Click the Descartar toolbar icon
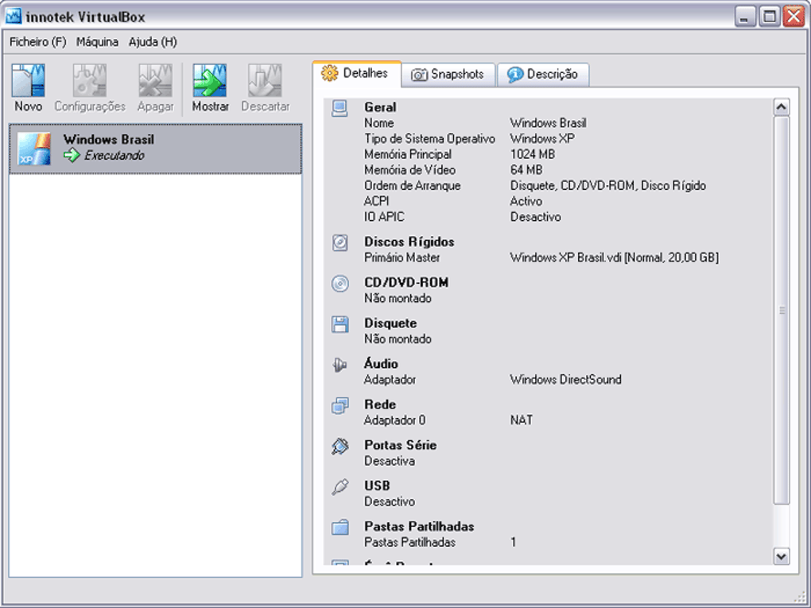The width and height of the screenshot is (811, 608). pos(265,80)
